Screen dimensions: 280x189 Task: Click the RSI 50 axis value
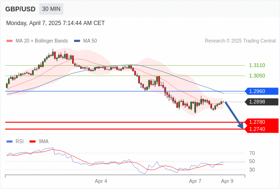(x=252, y=161)
